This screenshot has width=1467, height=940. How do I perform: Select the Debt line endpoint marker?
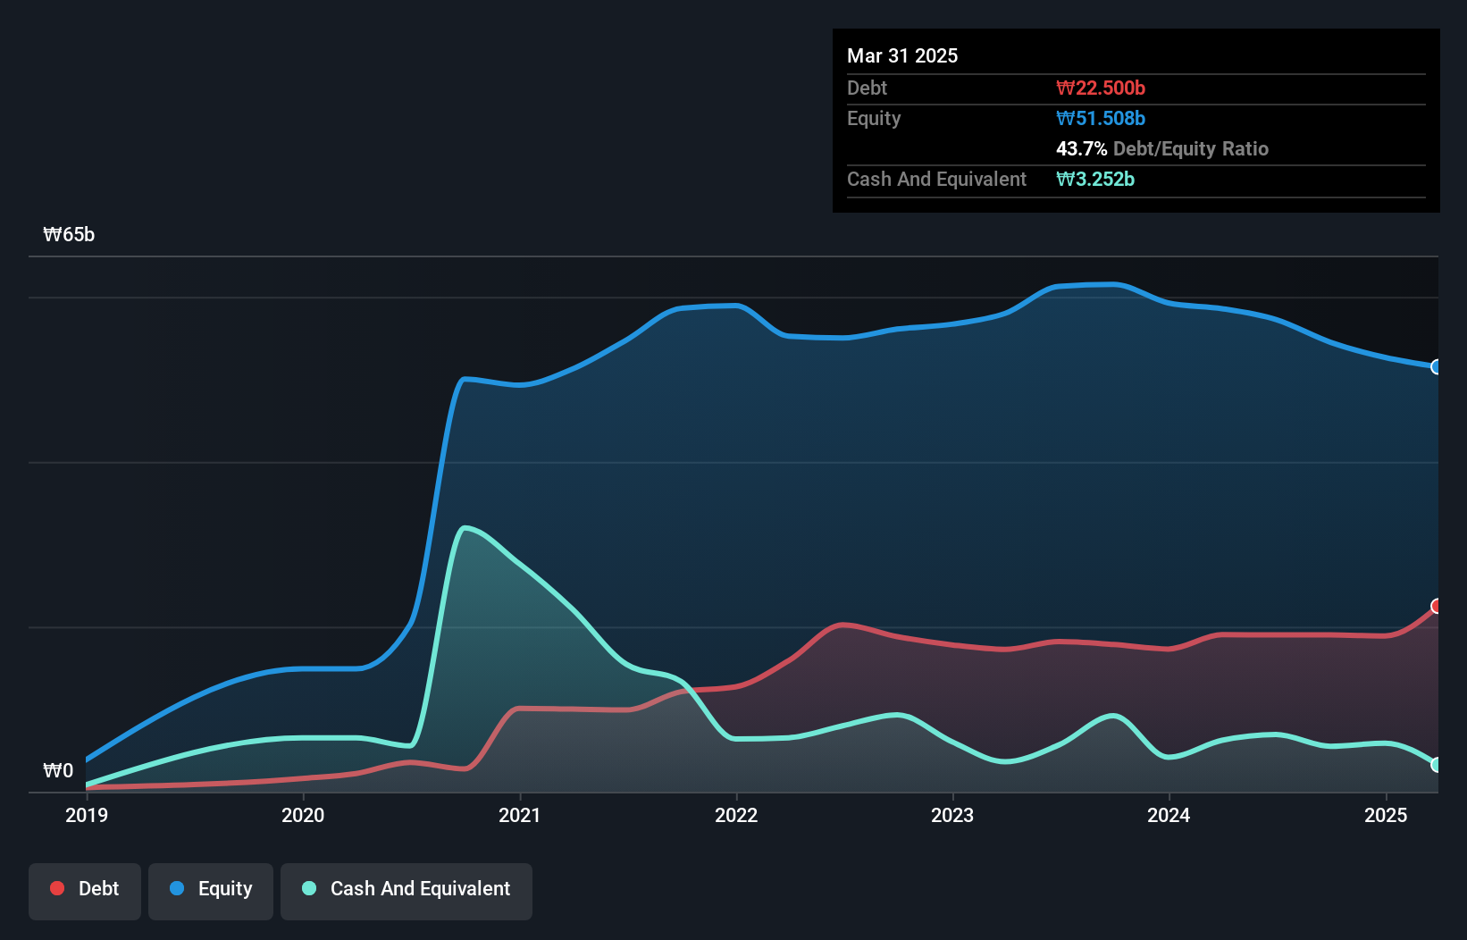1437,607
